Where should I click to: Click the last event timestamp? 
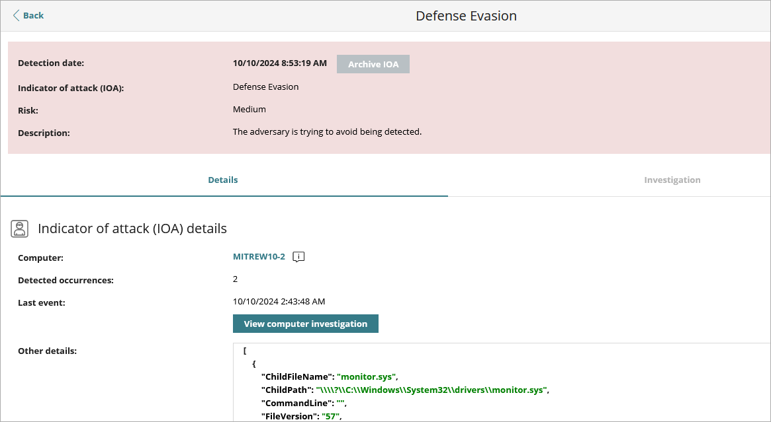[278, 302]
